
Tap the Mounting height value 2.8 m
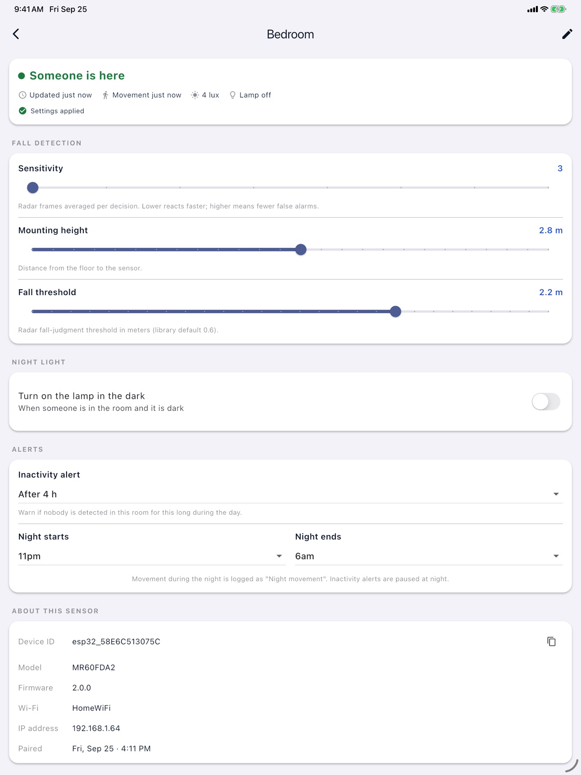551,230
